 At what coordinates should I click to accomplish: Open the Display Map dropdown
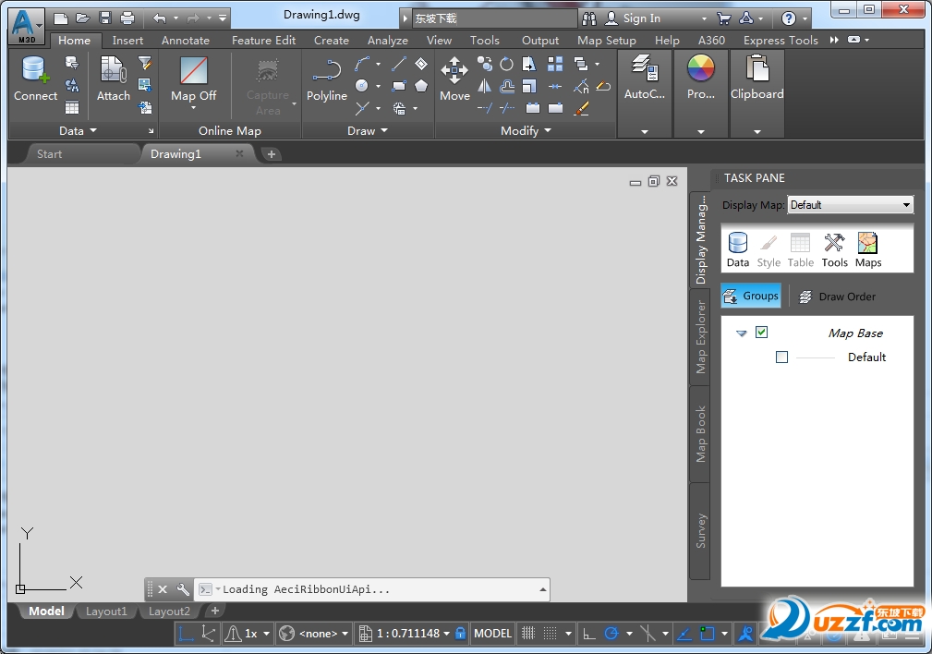[905, 205]
